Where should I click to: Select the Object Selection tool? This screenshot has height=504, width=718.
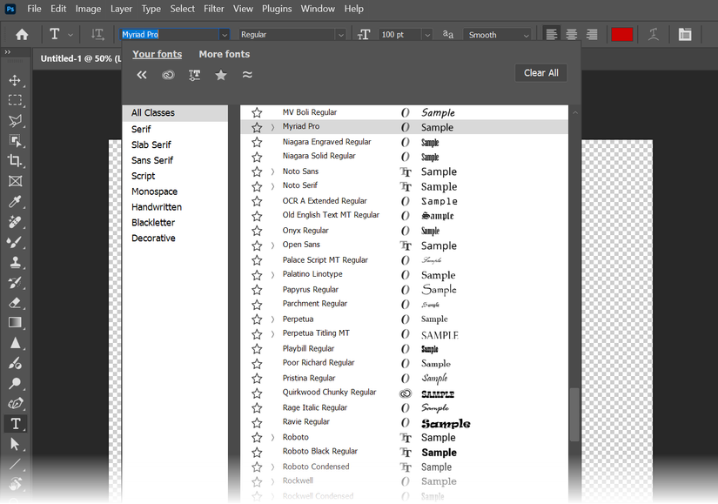click(15, 141)
